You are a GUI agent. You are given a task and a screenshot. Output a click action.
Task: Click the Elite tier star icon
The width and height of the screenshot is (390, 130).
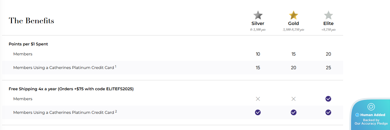point(328,15)
